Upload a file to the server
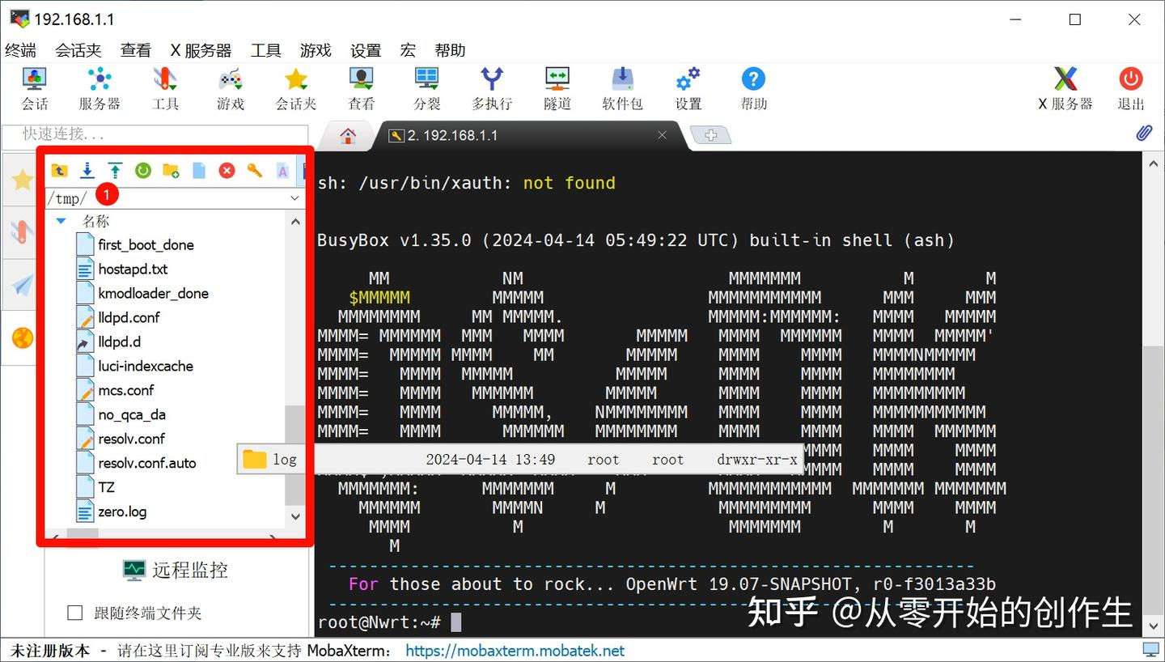Screen dimensions: 1165x662 (116, 171)
